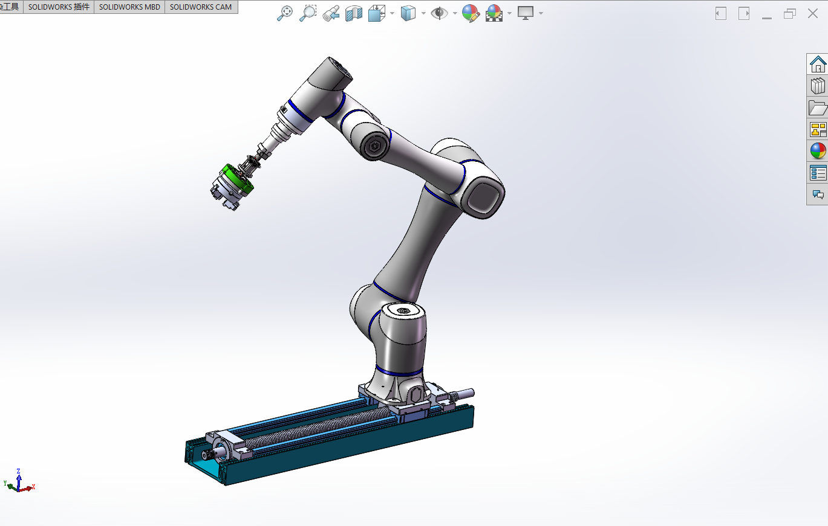Viewport: 828px width, 526px height.
Task: Toggle Hide/Show Items eye icon
Action: [x=439, y=13]
